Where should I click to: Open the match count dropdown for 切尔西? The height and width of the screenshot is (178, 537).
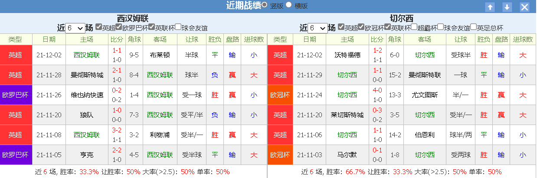tap(318, 28)
